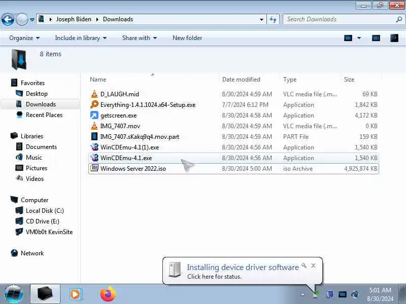
Task: Open VM0b0t KevinSite location
Action: tap(49, 232)
